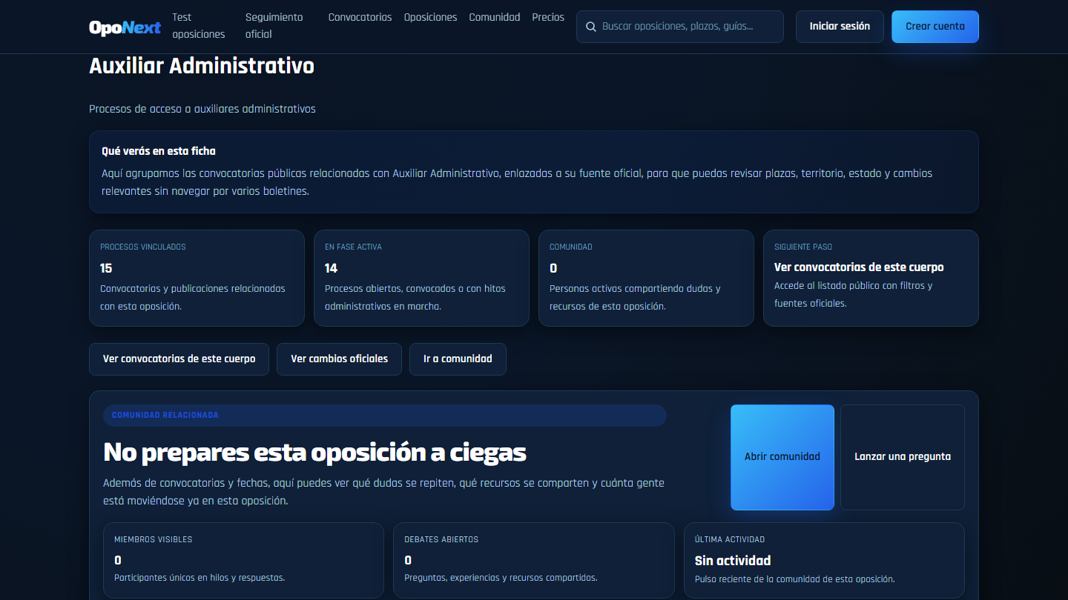
Task: Click the Miembros visibles card
Action: coord(243,560)
